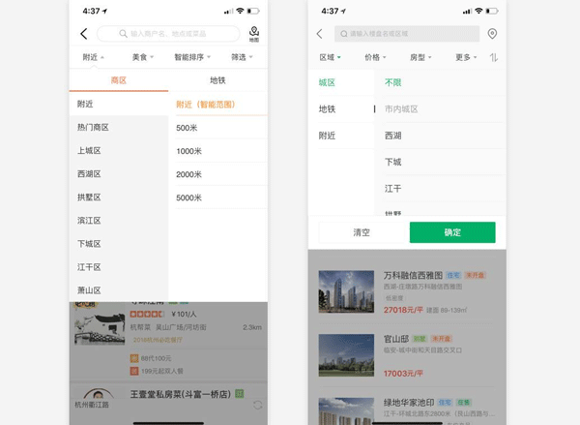This screenshot has width=580, height=425.
Task: Tap the green 确定 confirm button
Action: 452,232
